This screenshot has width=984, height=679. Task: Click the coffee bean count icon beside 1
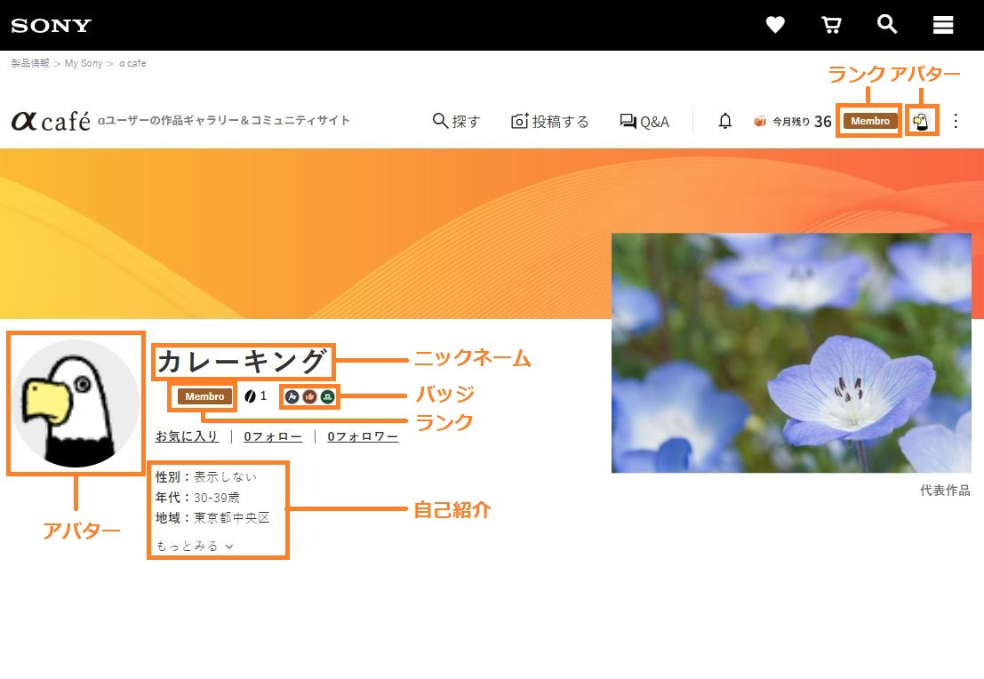(248, 395)
